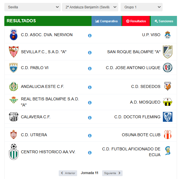This screenshot has height=179, width=179.
Task: Open the C.D. UTRERA team link
Action: tap(34, 135)
